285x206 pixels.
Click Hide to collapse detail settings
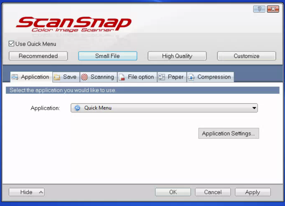pos(26,192)
